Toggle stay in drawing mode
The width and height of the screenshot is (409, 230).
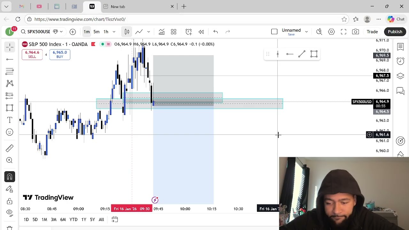click(10, 189)
